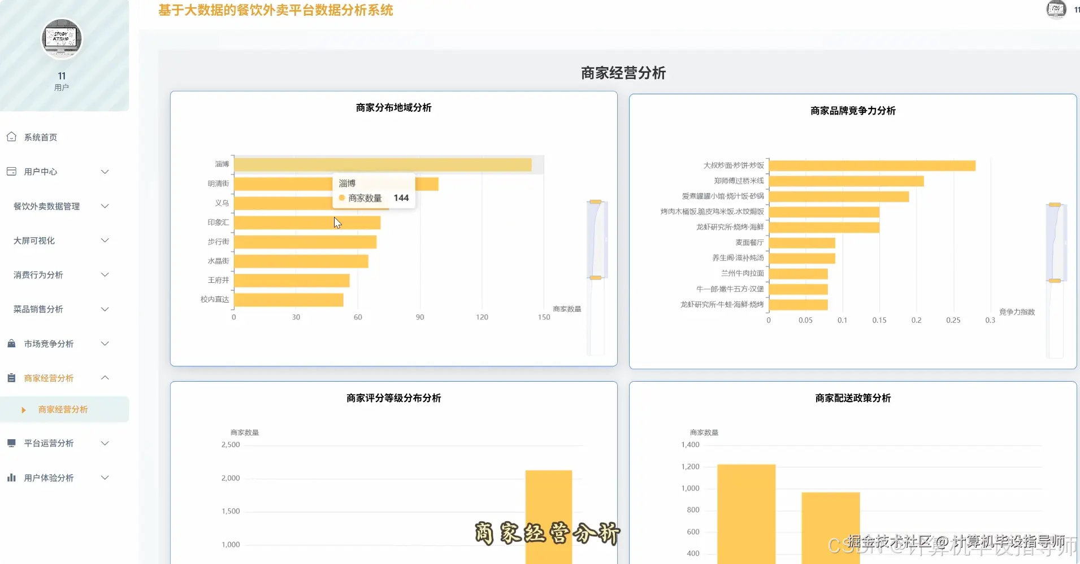Click the 商家配送政策分析 chart title
The height and width of the screenshot is (564, 1080).
(x=853, y=398)
